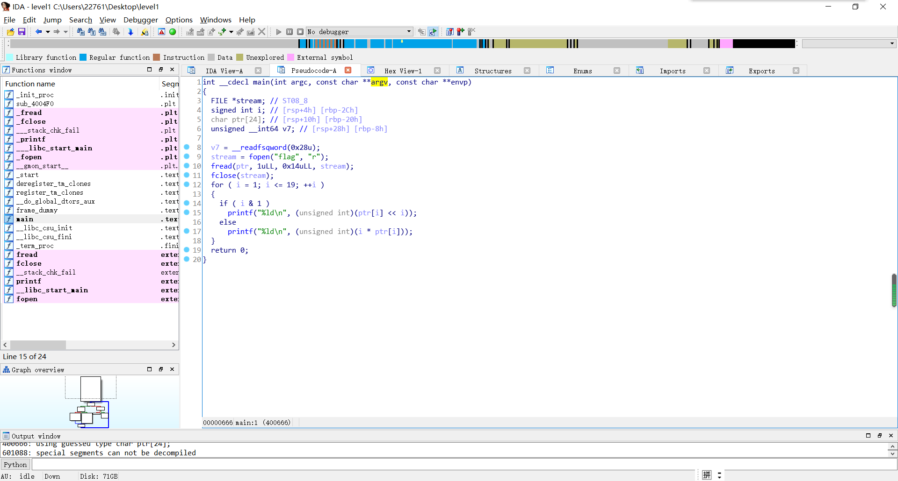Click the Function name column header
This screenshot has height=481, width=898.
(80, 84)
